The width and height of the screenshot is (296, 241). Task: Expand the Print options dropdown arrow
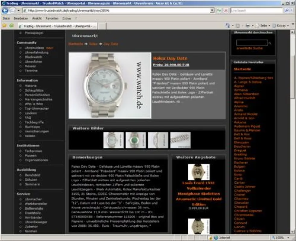coord(253,26)
